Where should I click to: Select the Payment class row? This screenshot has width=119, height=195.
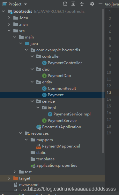52,95
